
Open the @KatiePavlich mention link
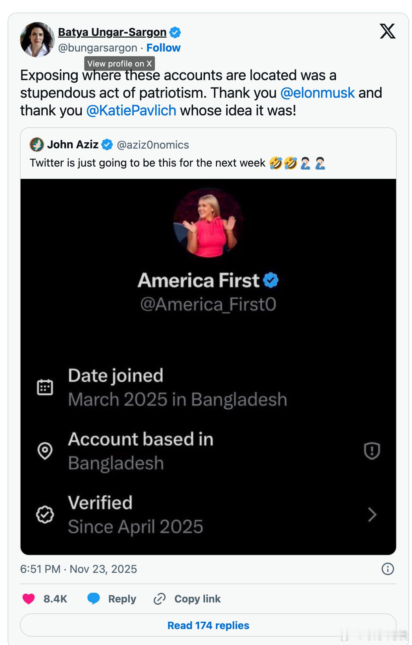tap(131, 111)
